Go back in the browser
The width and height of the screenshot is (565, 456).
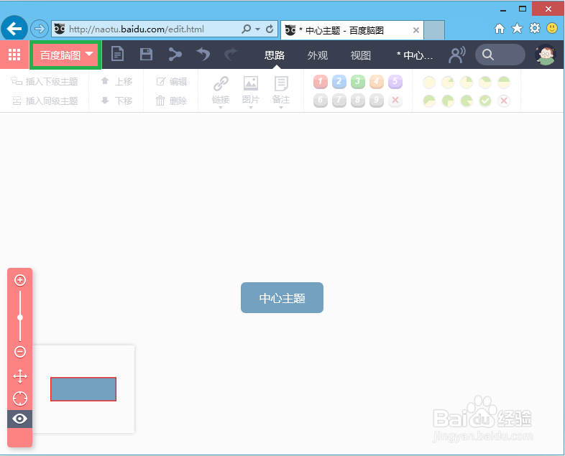(x=14, y=29)
